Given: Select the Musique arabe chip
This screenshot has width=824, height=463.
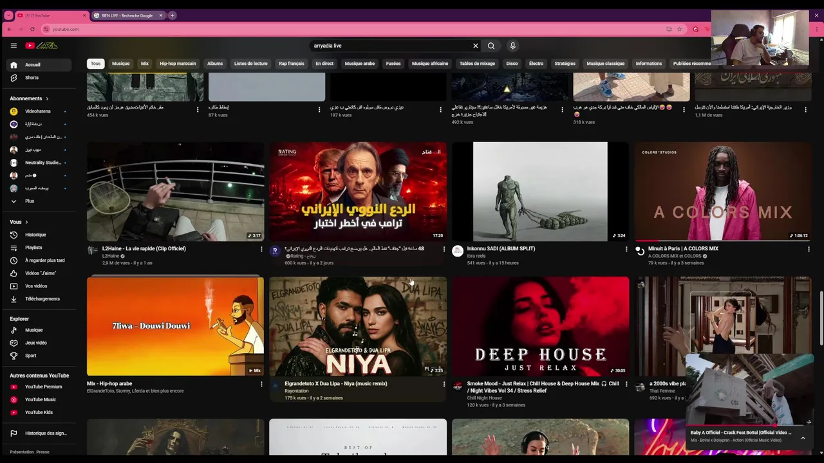Looking at the screenshot, I should tap(360, 64).
